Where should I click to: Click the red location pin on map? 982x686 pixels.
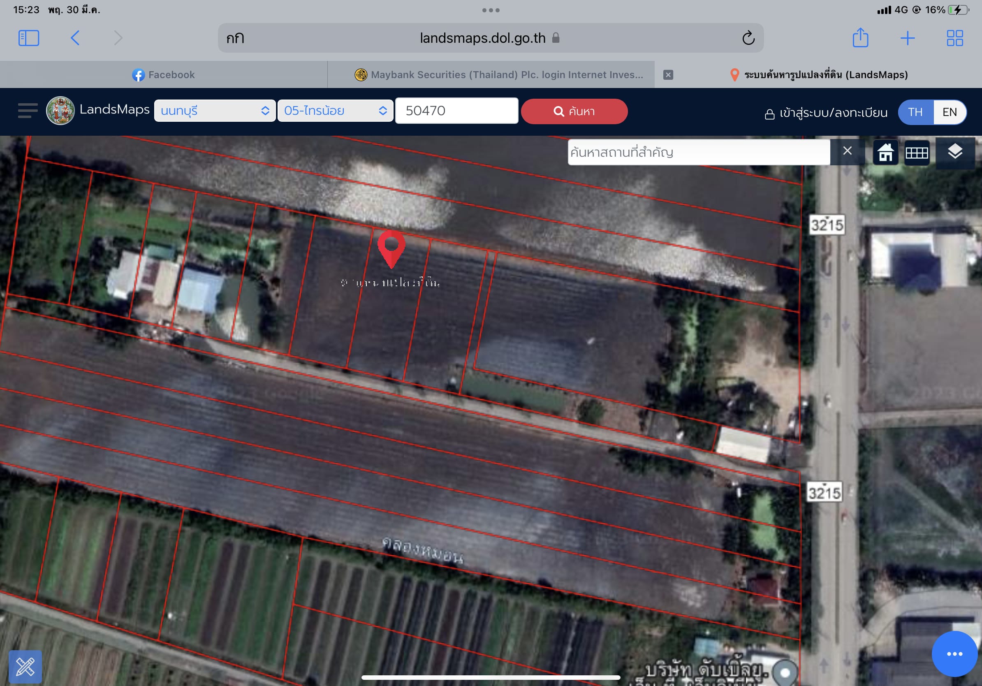(x=391, y=249)
